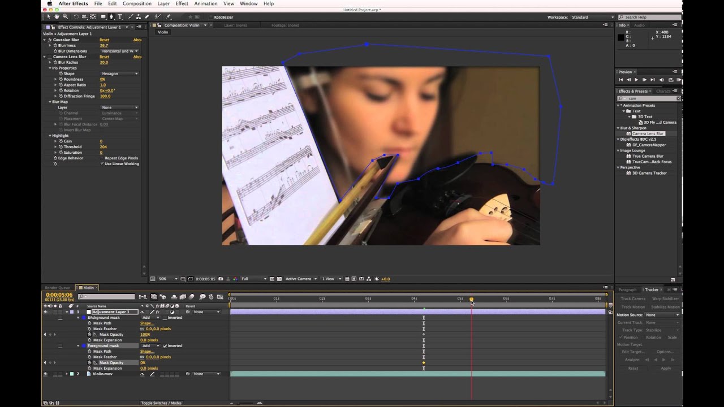Image resolution: width=724 pixels, height=407 pixels.
Task: Enable the motion blur switch in timeline
Action: pyautogui.click(x=191, y=297)
